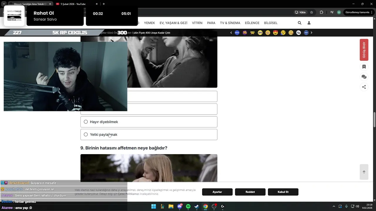Open OBS Studio from the taskbar
This screenshot has width=376, height=211.
point(214,206)
